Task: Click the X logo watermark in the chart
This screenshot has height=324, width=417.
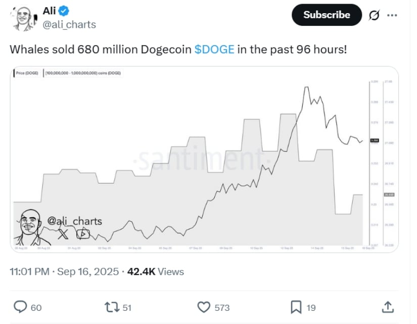Action: click(63, 233)
